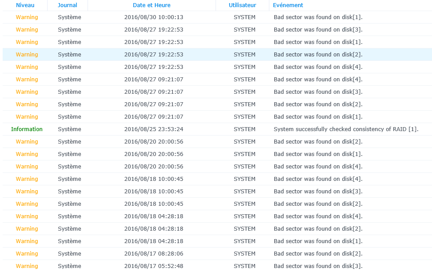The width and height of the screenshot is (432, 272).
Task: Sort by the Niveau column header
Action: [25, 5]
